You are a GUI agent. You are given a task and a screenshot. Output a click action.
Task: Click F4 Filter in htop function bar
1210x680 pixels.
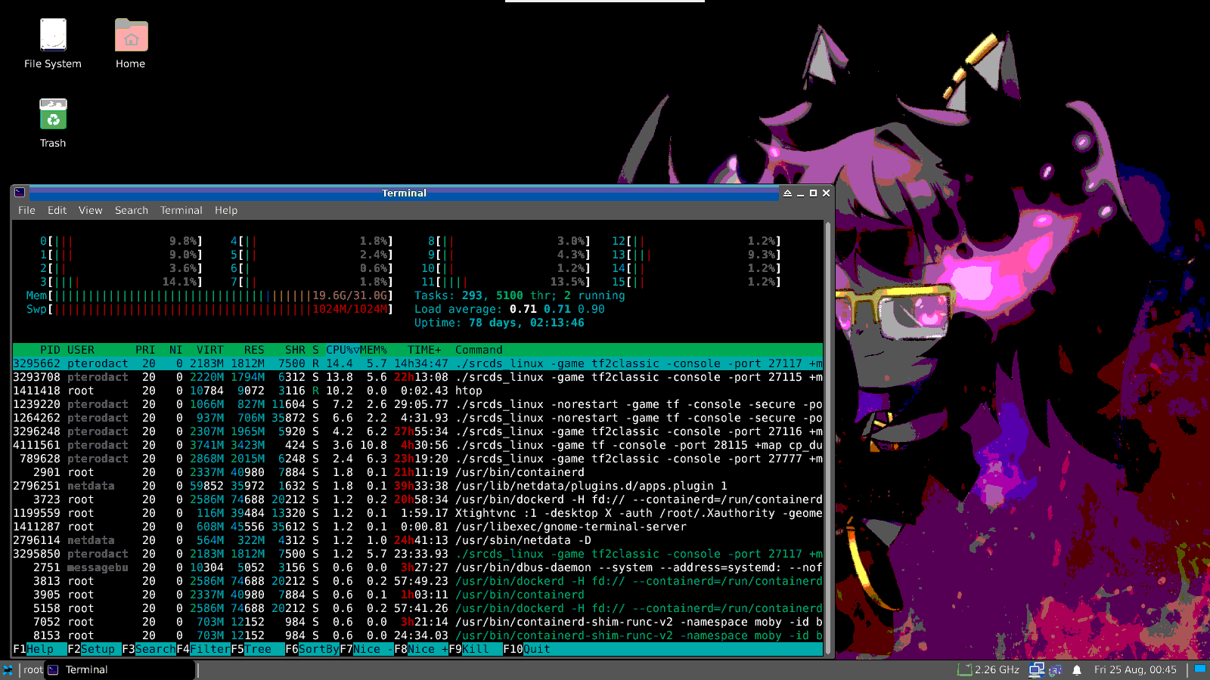[x=203, y=649]
